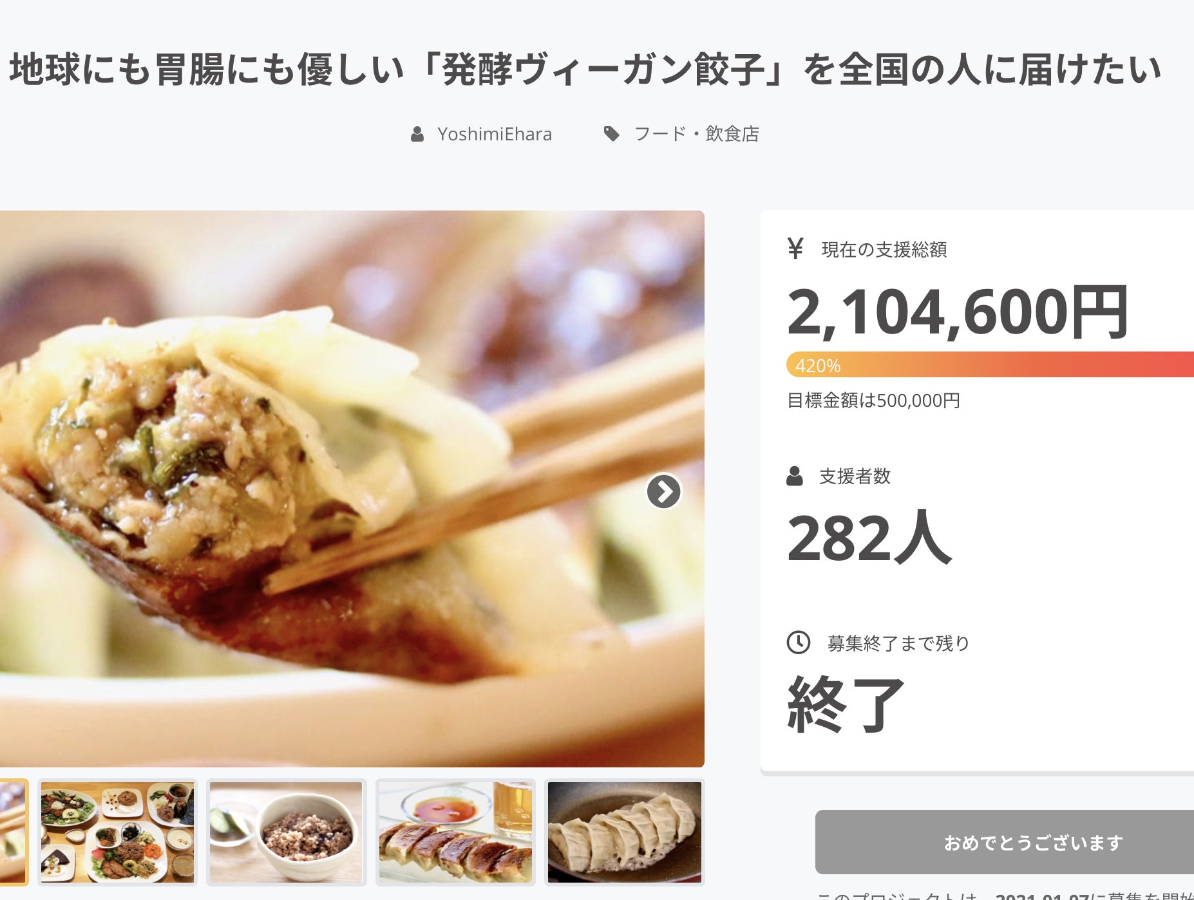Click the person icon beside 支援者数
The height and width of the screenshot is (900, 1194).
(x=795, y=476)
